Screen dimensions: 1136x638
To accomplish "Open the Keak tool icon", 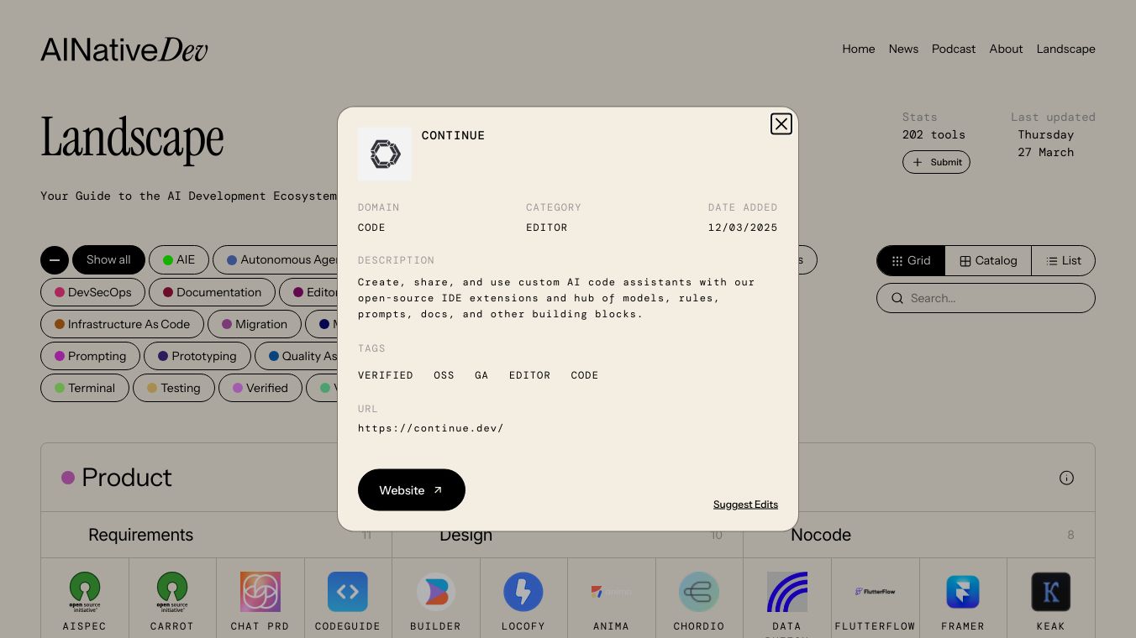I will 1050,592.
